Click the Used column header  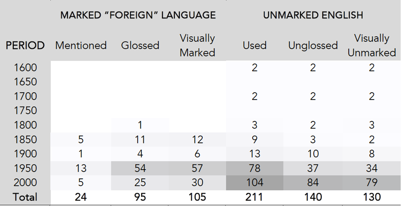coord(255,45)
